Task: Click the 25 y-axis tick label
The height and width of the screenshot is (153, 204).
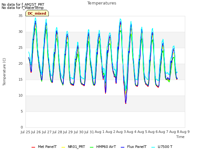Action: (x=20, y=47)
